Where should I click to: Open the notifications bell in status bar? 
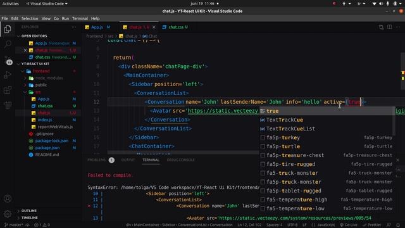tap(398, 225)
